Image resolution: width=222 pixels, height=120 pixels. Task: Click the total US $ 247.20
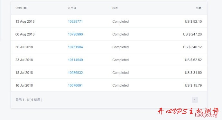192,34
